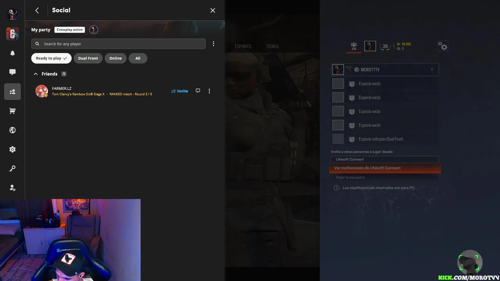Viewport: 500px width, 281px height.
Task: Click the squad 1/6 icon in game
Action: (354, 46)
